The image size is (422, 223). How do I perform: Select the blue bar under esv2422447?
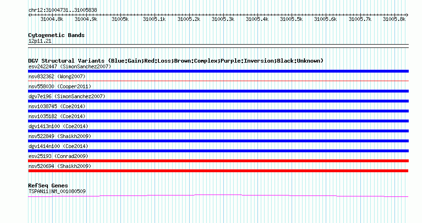tap(218, 71)
